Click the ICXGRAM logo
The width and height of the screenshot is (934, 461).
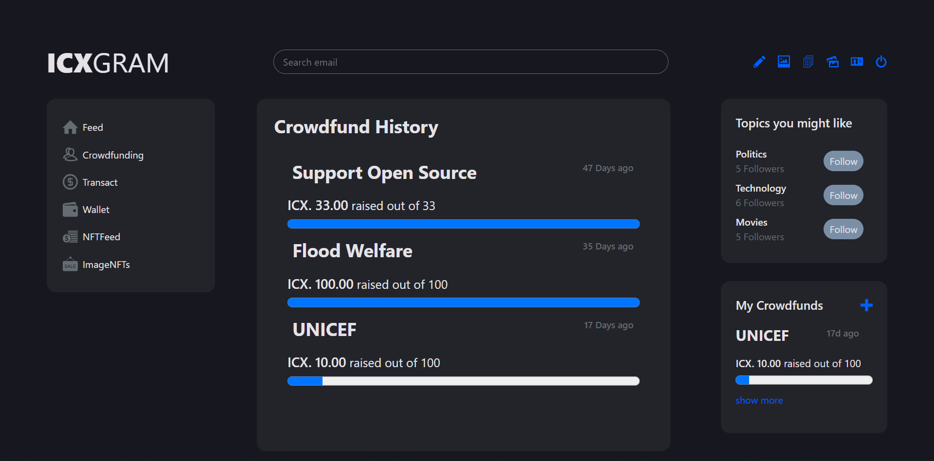(x=108, y=63)
